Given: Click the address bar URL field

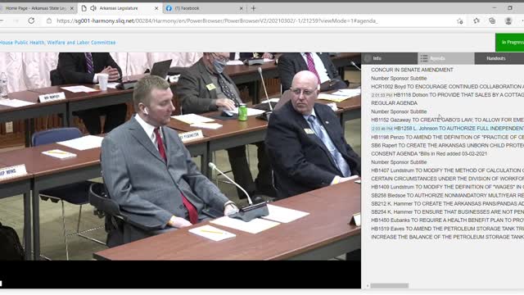Looking at the screenshot, I should (217, 20).
